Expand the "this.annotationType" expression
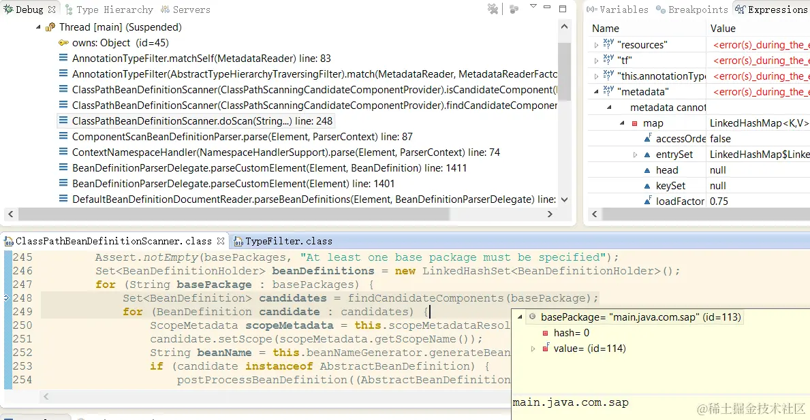Screen dimensions: 810x420 [596, 76]
